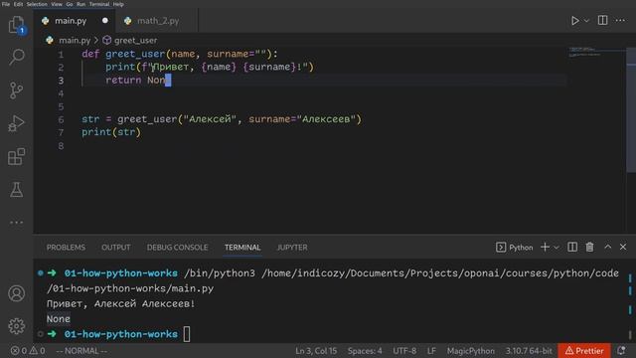Switch to the OUTPUT tab
Viewport: 636px width, 358px height.
pos(116,248)
